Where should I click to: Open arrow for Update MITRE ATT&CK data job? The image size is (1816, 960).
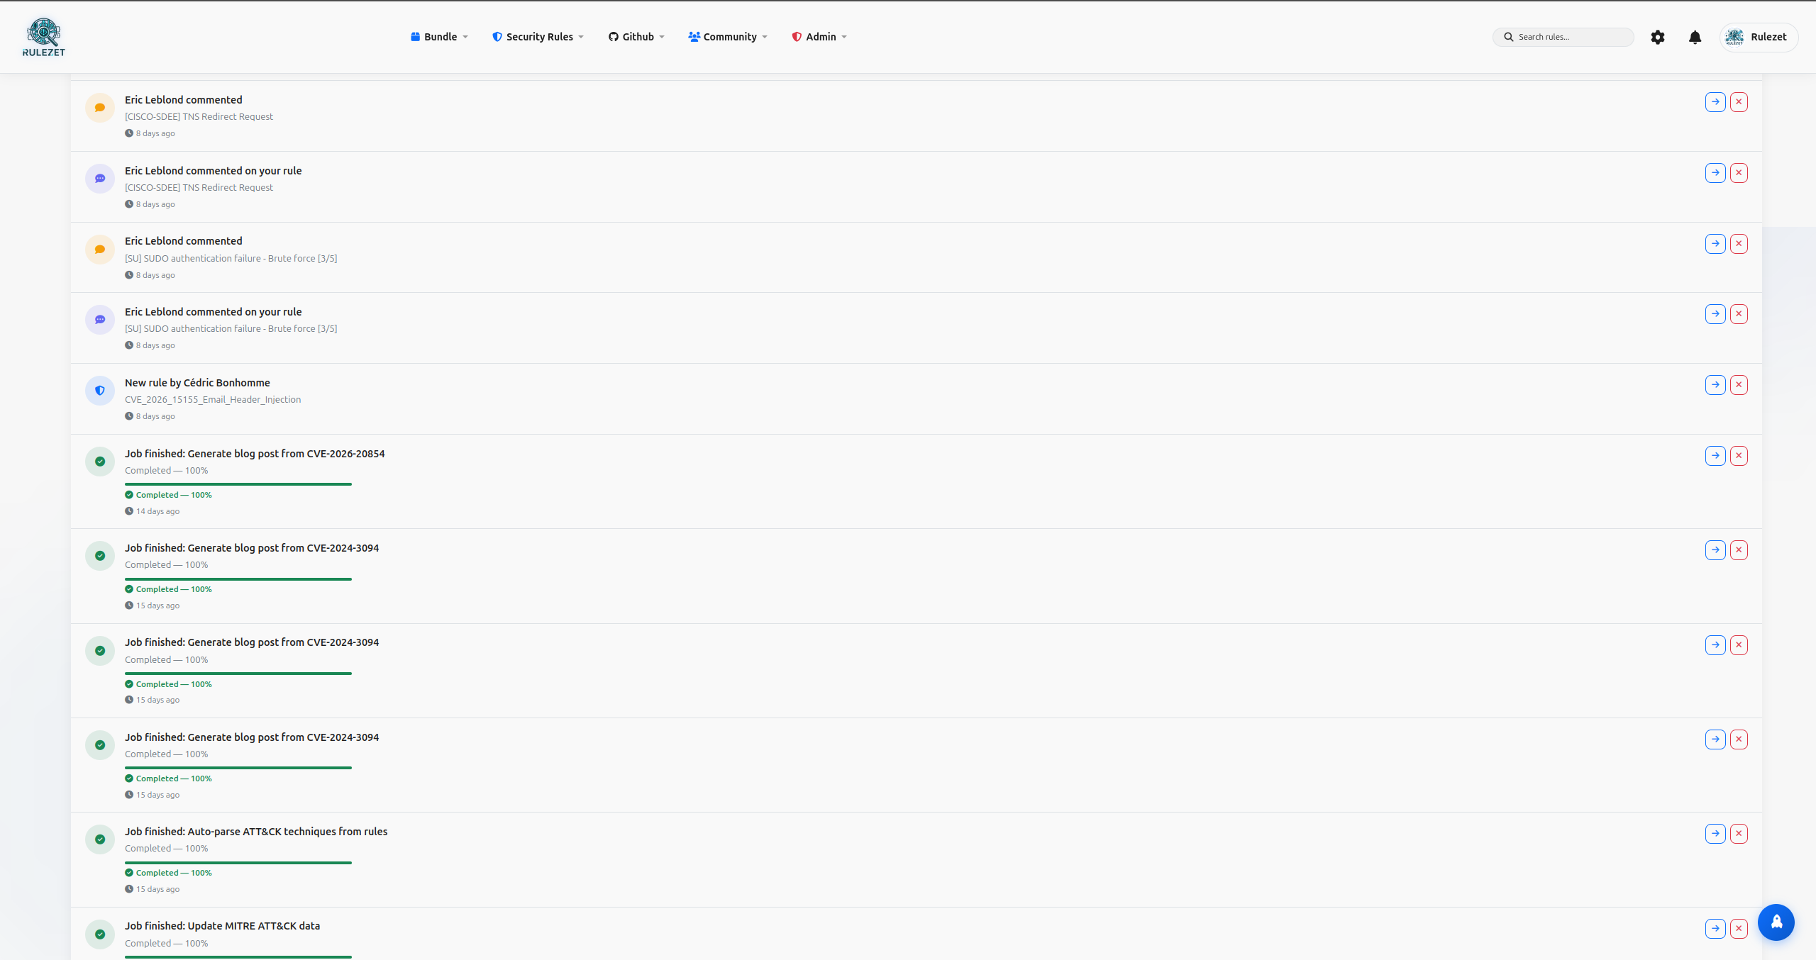coord(1715,929)
